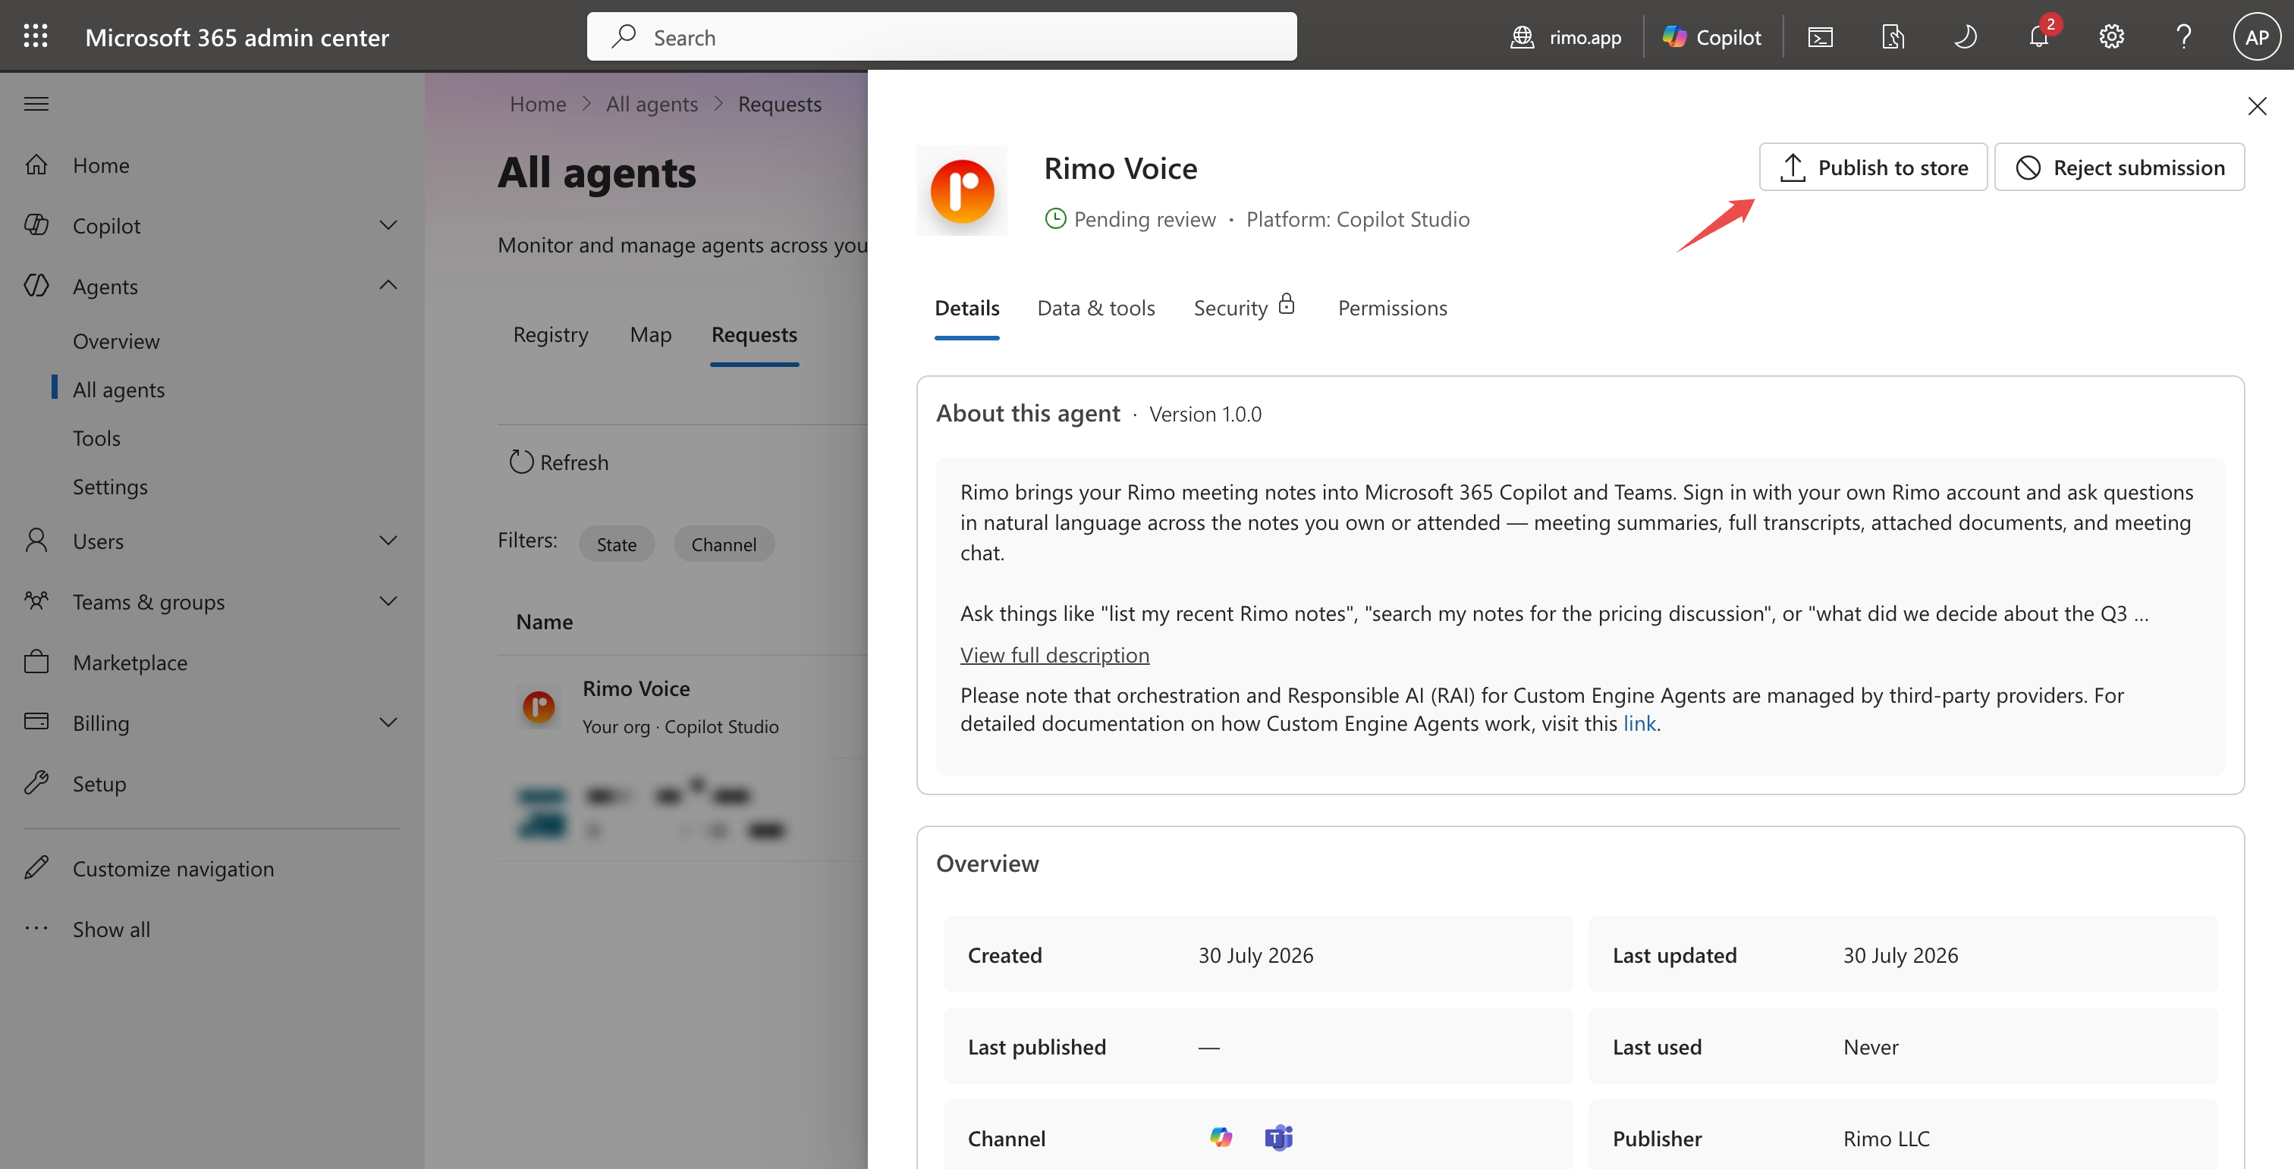
Task: Open notifications bell icon
Action: [x=2038, y=36]
